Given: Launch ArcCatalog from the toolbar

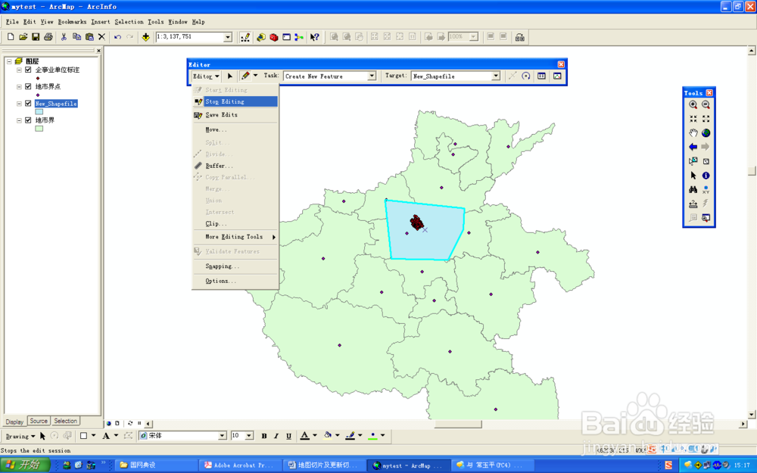Looking at the screenshot, I should click(x=261, y=36).
